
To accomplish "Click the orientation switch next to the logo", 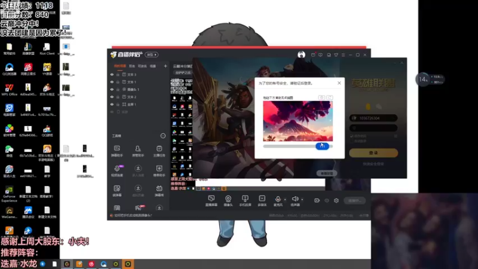I will click(x=152, y=54).
